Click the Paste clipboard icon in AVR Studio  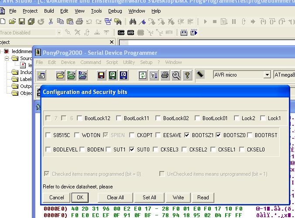70,22
